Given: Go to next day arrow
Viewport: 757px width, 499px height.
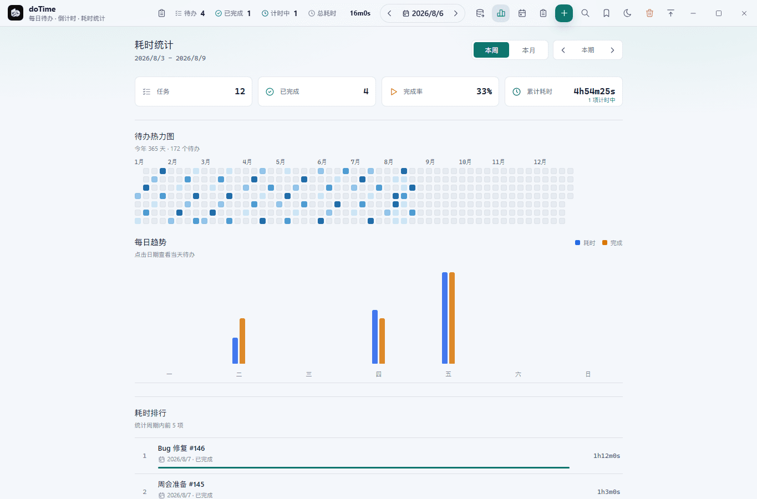Looking at the screenshot, I should [456, 13].
